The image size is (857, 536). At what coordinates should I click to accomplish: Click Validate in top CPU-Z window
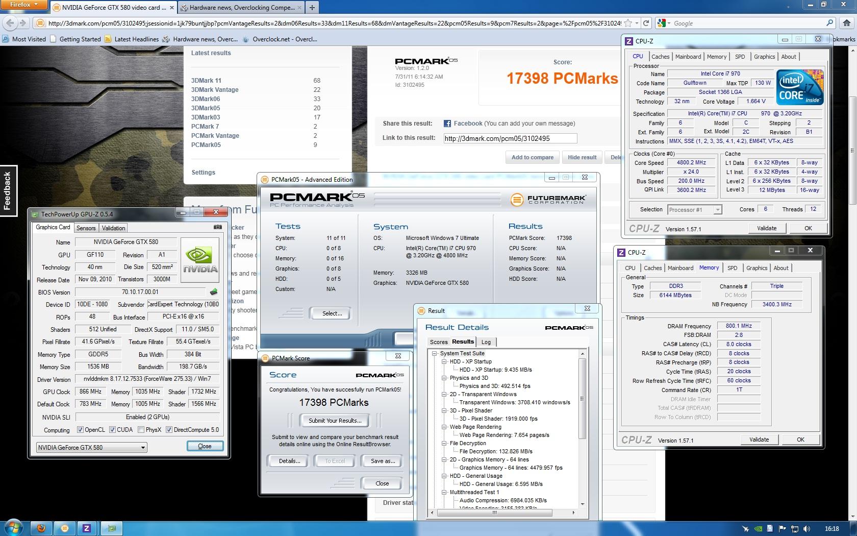point(767,228)
